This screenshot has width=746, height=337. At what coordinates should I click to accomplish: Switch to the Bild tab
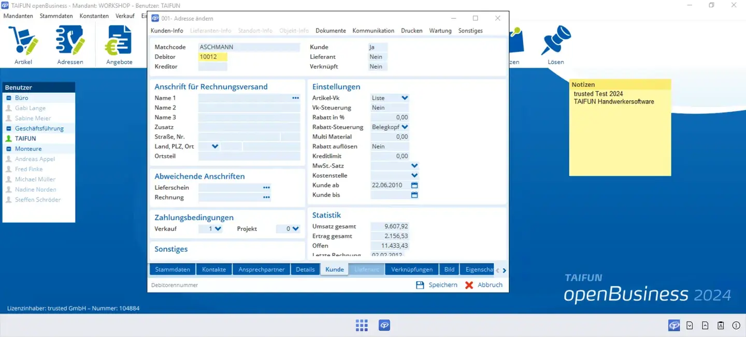point(449,269)
